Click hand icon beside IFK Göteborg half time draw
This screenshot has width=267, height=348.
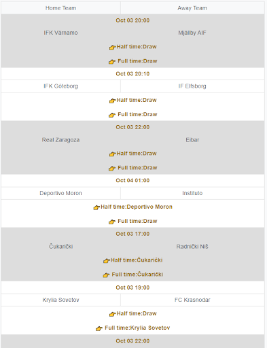112,101
